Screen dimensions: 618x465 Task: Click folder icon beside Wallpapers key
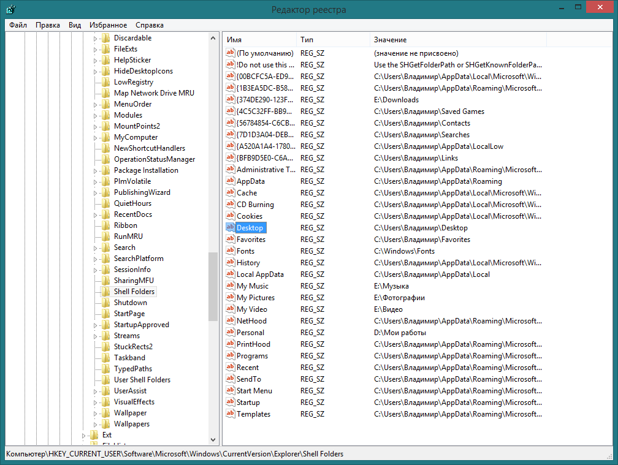coord(106,424)
